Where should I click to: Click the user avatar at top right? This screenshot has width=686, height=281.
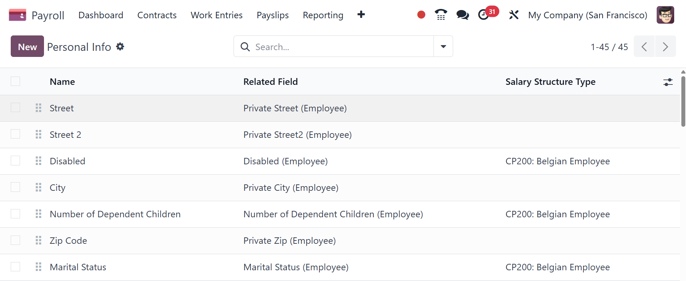tap(665, 15)
